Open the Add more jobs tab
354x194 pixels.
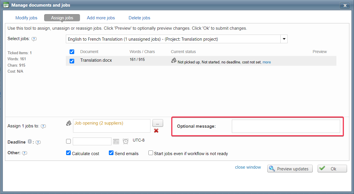[x=101, y=18]
